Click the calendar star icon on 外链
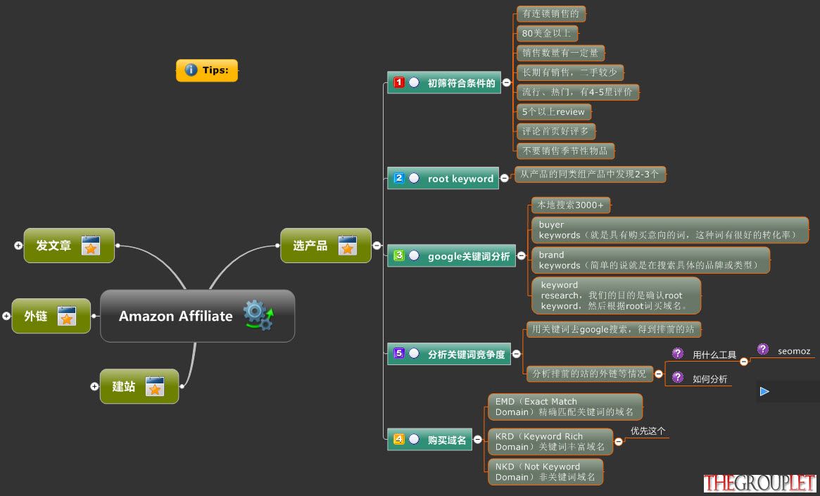 pos(66,316)
